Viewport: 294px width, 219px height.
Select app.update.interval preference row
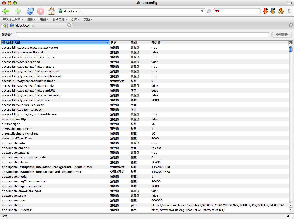[x=145, y=162]
